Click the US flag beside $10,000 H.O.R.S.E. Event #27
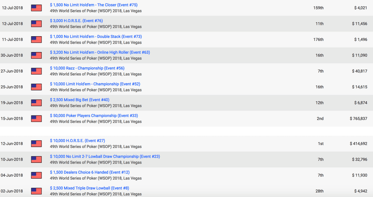 [36, 143]
